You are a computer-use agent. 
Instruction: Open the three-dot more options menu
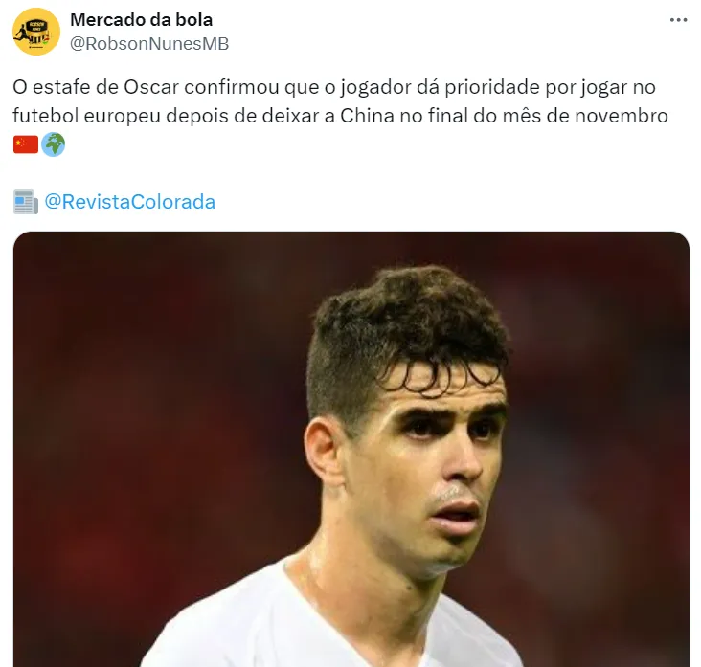pos(678,20)
